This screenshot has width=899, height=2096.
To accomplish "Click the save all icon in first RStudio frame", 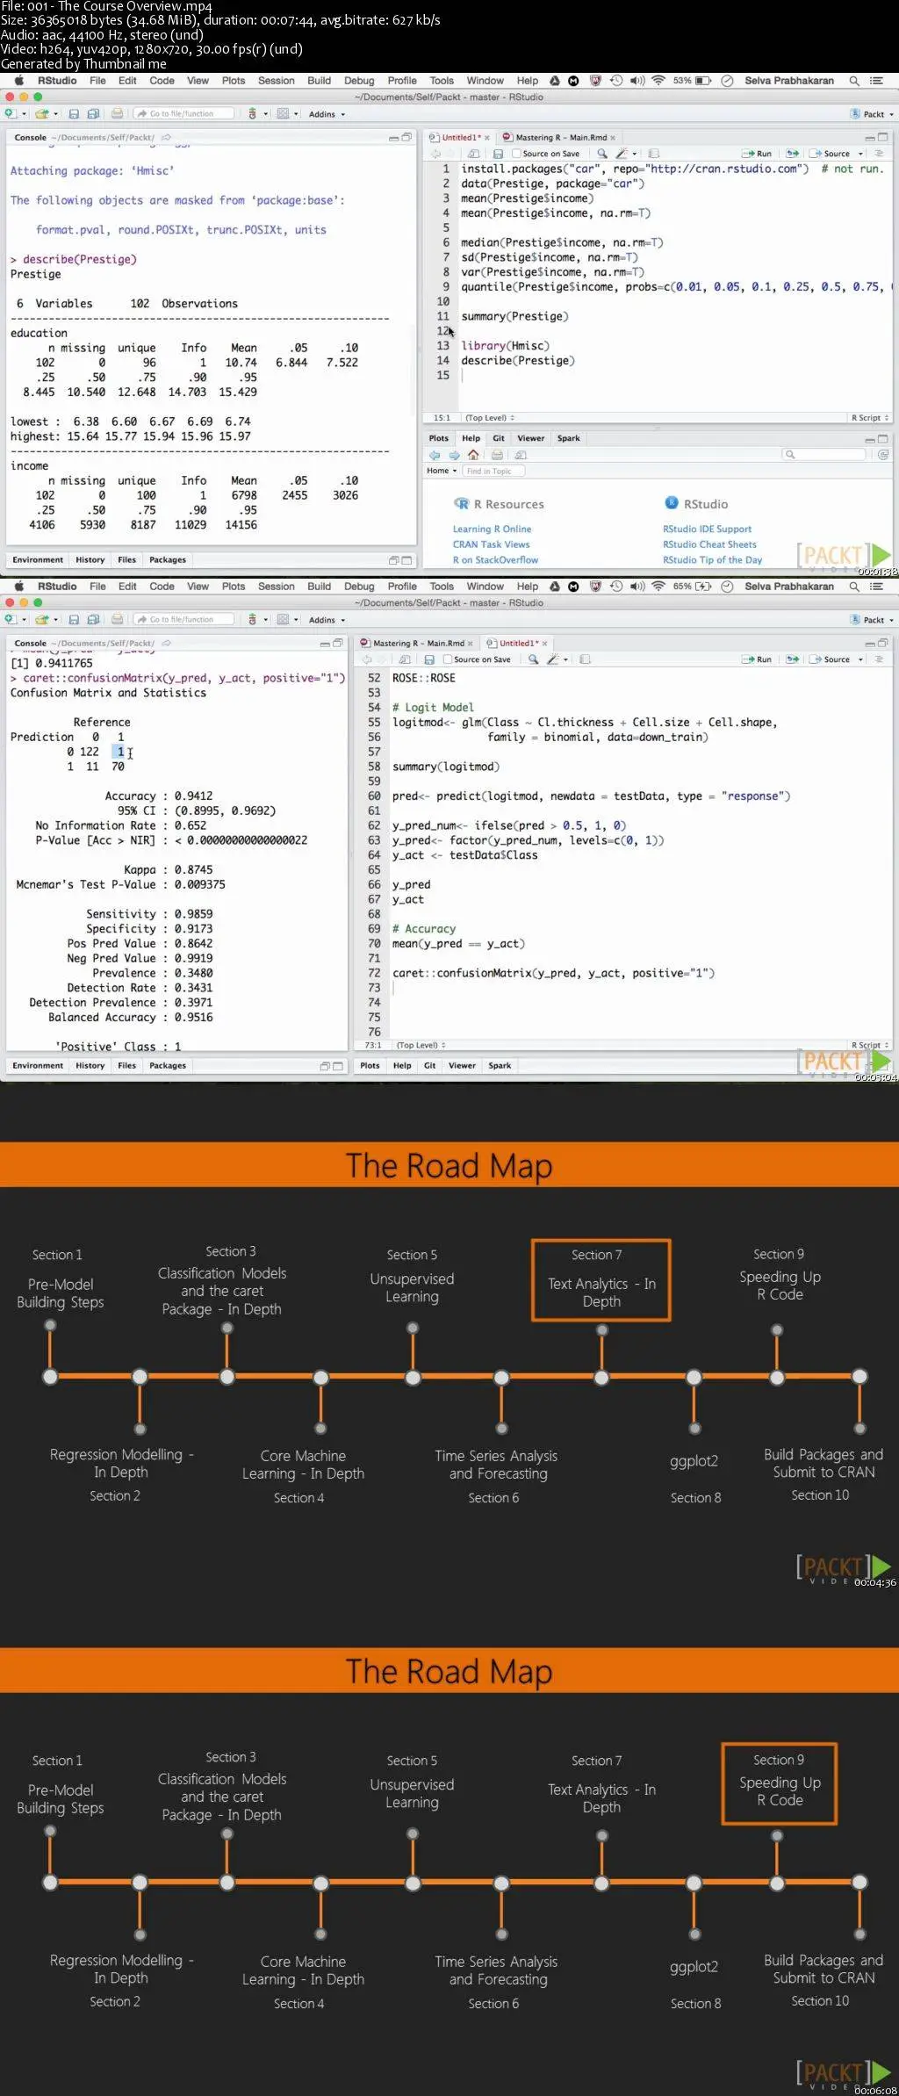I will pyautogui.click(x=93, y=113).
